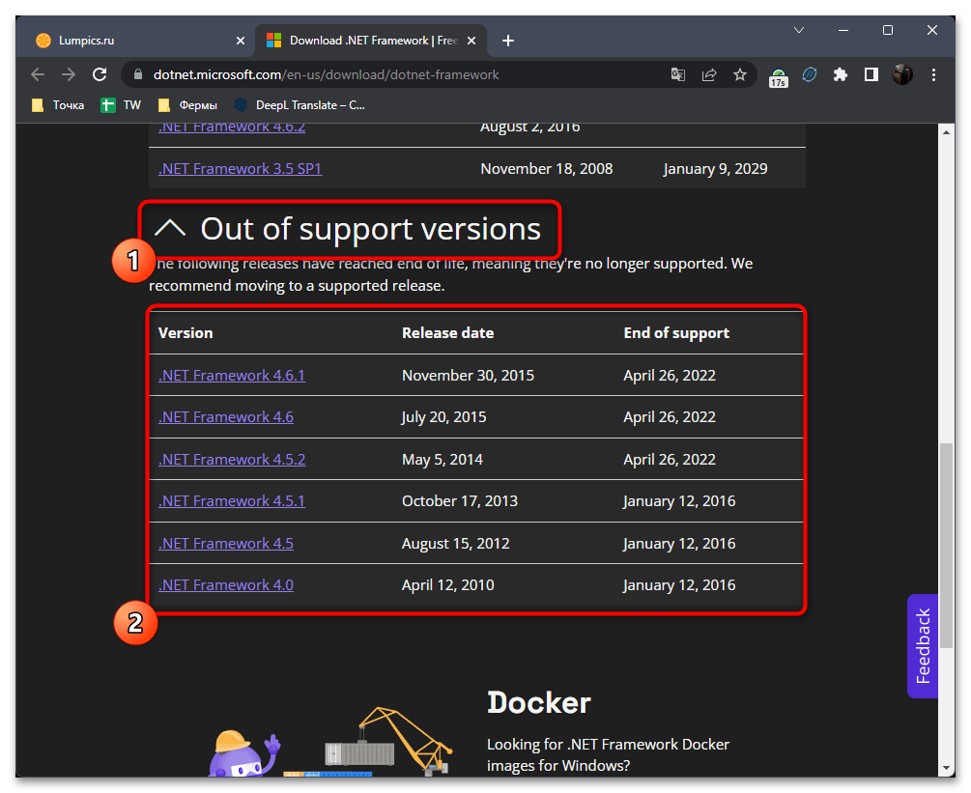Click the 'Version' column header

click(x=186, y=333)
